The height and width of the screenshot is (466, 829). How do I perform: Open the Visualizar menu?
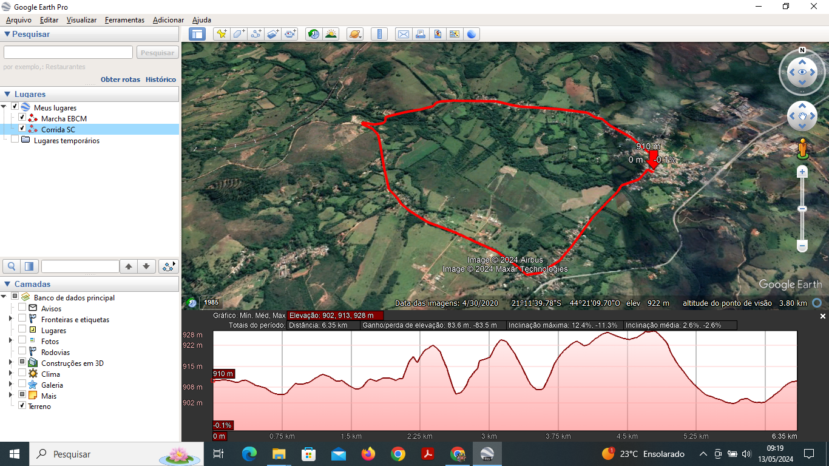pos(81,20)
